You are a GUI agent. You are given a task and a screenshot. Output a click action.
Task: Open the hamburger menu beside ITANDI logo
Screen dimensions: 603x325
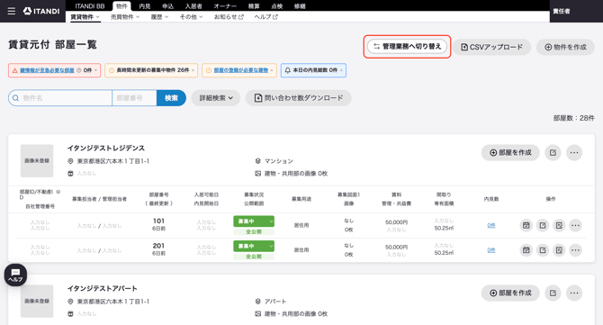pyautogui.click(x=12, y=11)
